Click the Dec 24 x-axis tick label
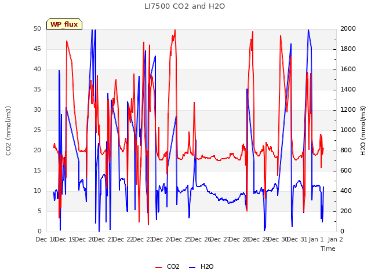 click(x=162, y=239)
